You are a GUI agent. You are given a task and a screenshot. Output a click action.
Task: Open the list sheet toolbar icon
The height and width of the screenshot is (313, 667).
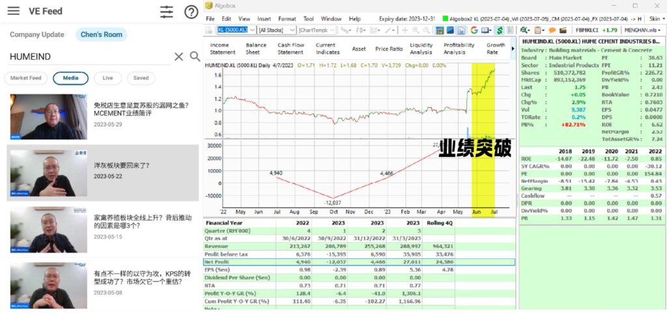510,30
